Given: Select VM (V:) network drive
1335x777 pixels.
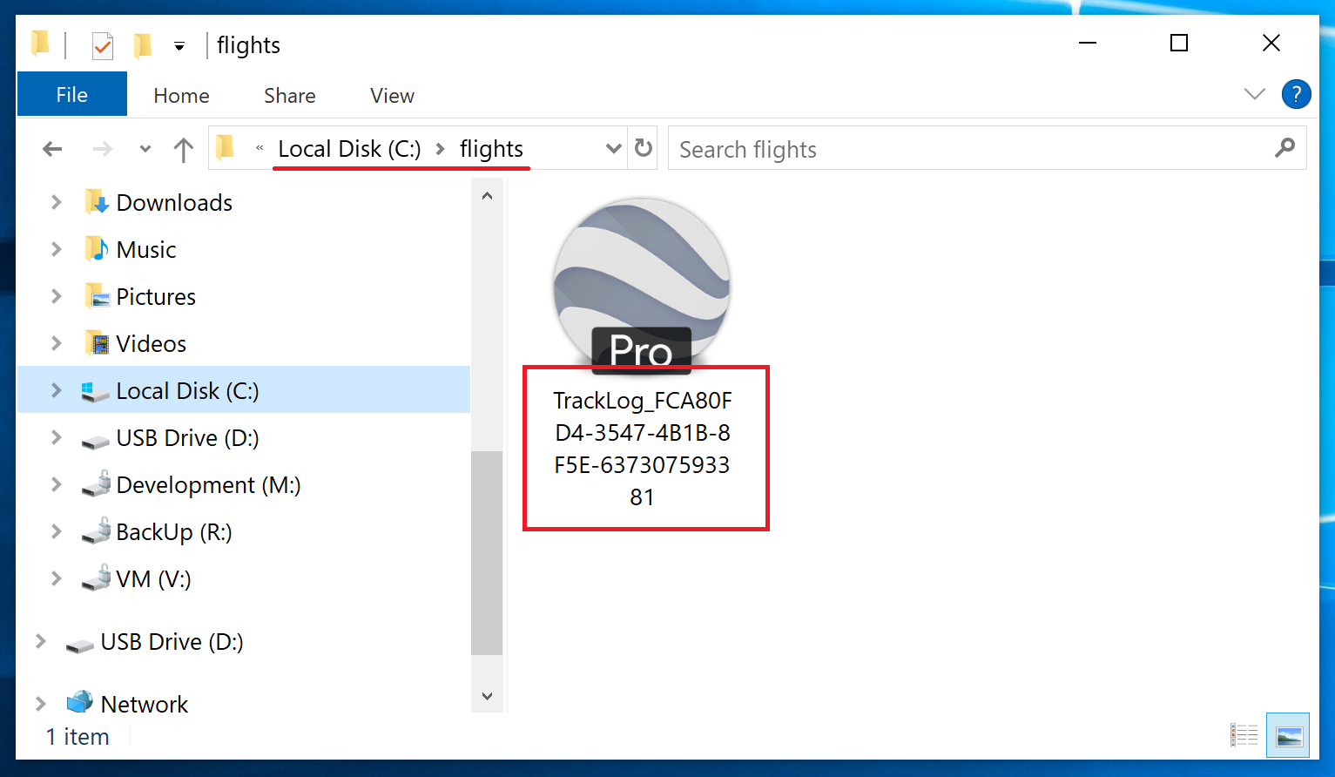Looking at the screenshot, I should click(x=153, y=579).
